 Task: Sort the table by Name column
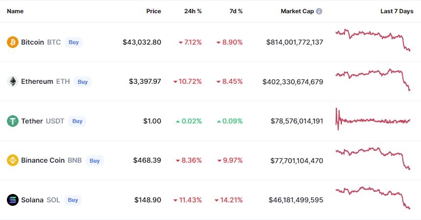[x=15, y=11]
